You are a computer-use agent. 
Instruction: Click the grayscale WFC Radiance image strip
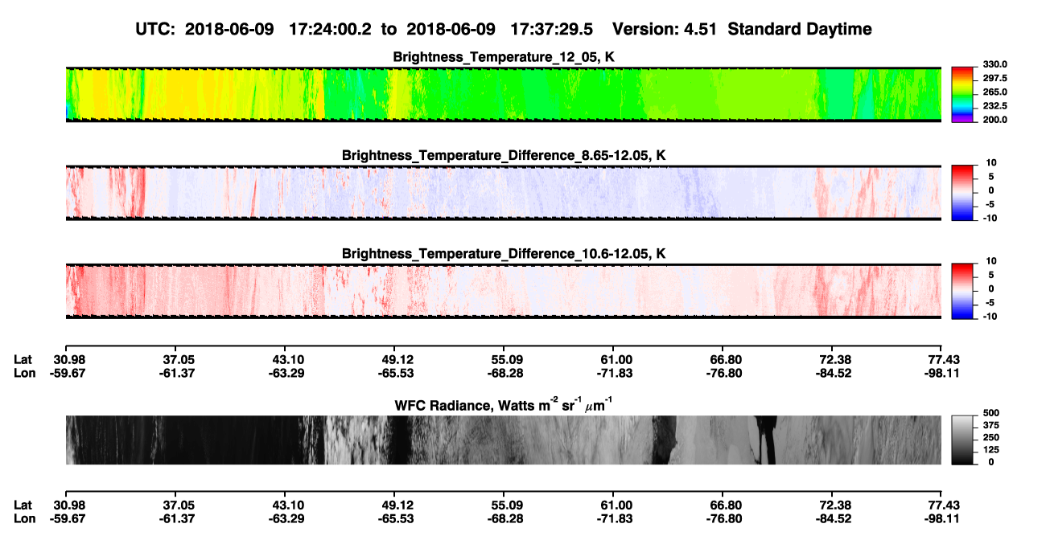coord(504,440)
